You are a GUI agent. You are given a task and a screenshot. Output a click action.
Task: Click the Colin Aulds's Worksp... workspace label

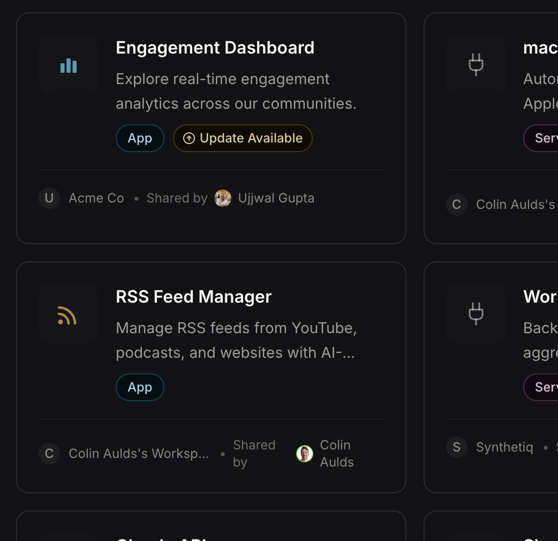point(139,454)
